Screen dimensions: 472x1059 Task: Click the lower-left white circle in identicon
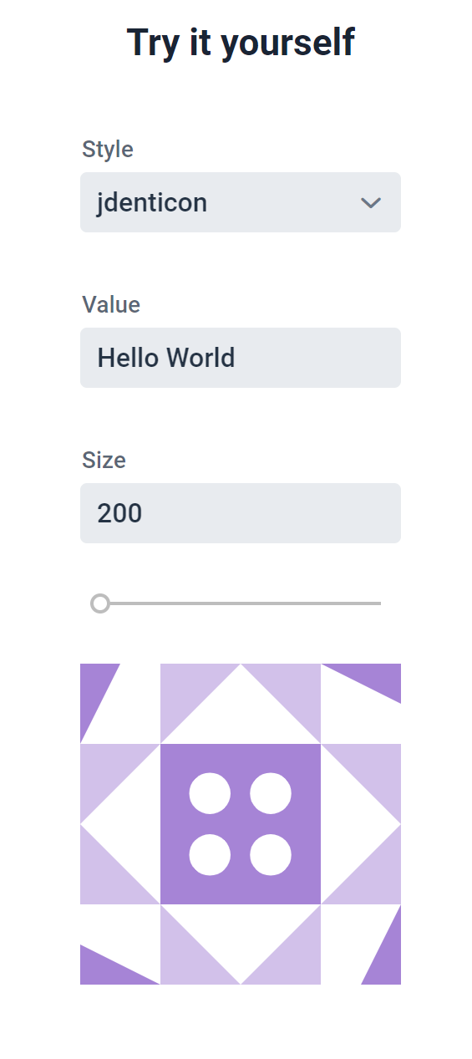click(210, 855)
